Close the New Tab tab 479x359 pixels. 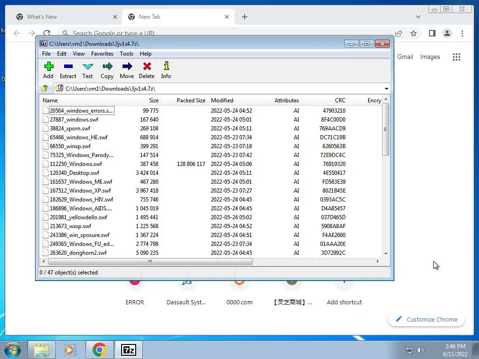click(227, 17)
